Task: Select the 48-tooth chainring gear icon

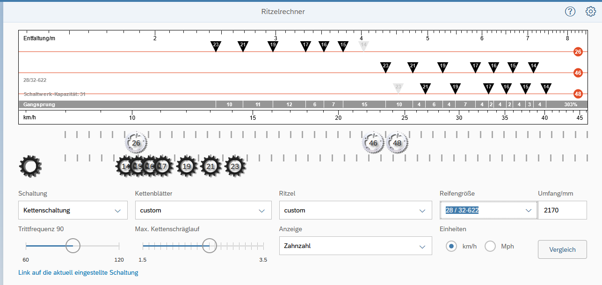Action: click(x=397, y=143)
